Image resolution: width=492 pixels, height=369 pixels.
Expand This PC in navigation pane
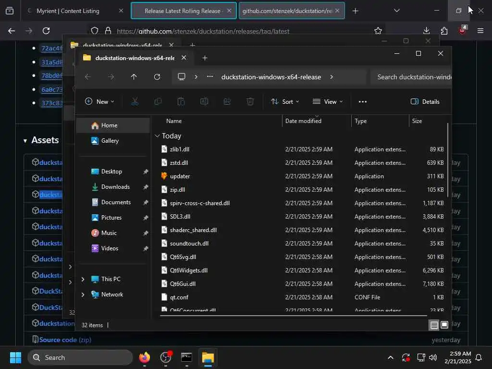point(83,279)
